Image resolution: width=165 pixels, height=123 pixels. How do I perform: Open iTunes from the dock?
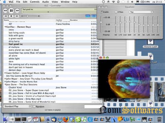[84, 119]
